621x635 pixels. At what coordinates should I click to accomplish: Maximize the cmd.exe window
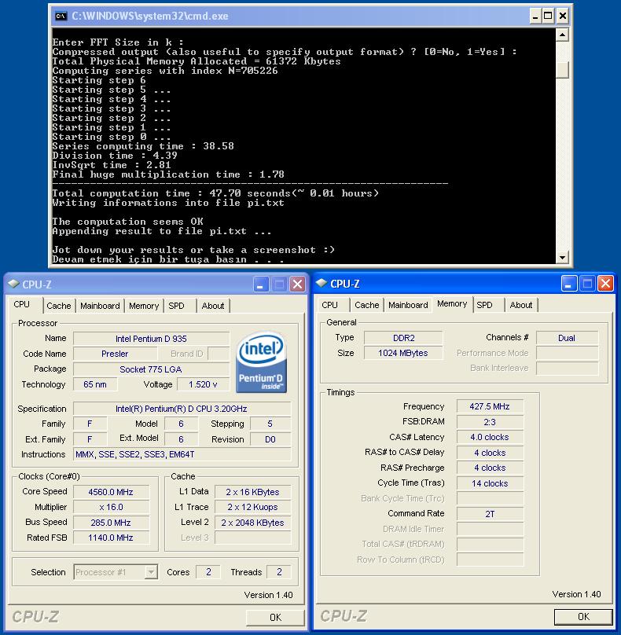[x=549, y=17]
